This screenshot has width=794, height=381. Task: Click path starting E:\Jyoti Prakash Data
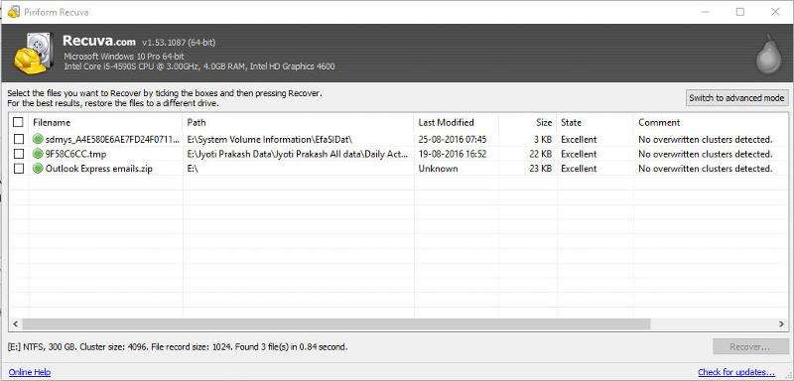(298, 154)
